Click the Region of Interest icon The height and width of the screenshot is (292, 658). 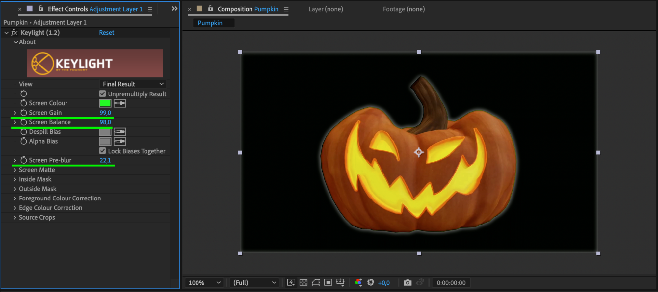(328, 282)
